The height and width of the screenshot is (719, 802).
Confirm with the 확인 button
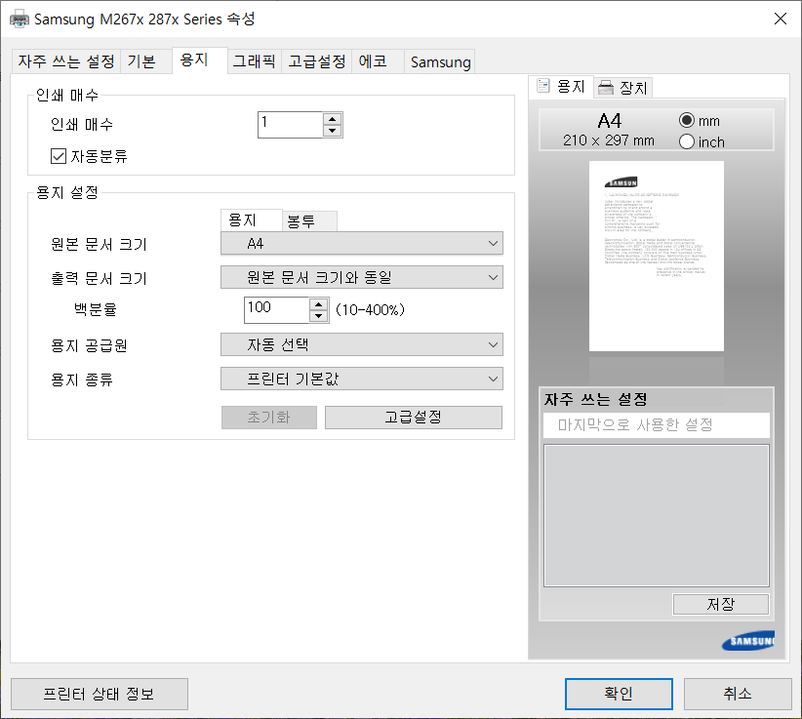click(x=619, y=694)
